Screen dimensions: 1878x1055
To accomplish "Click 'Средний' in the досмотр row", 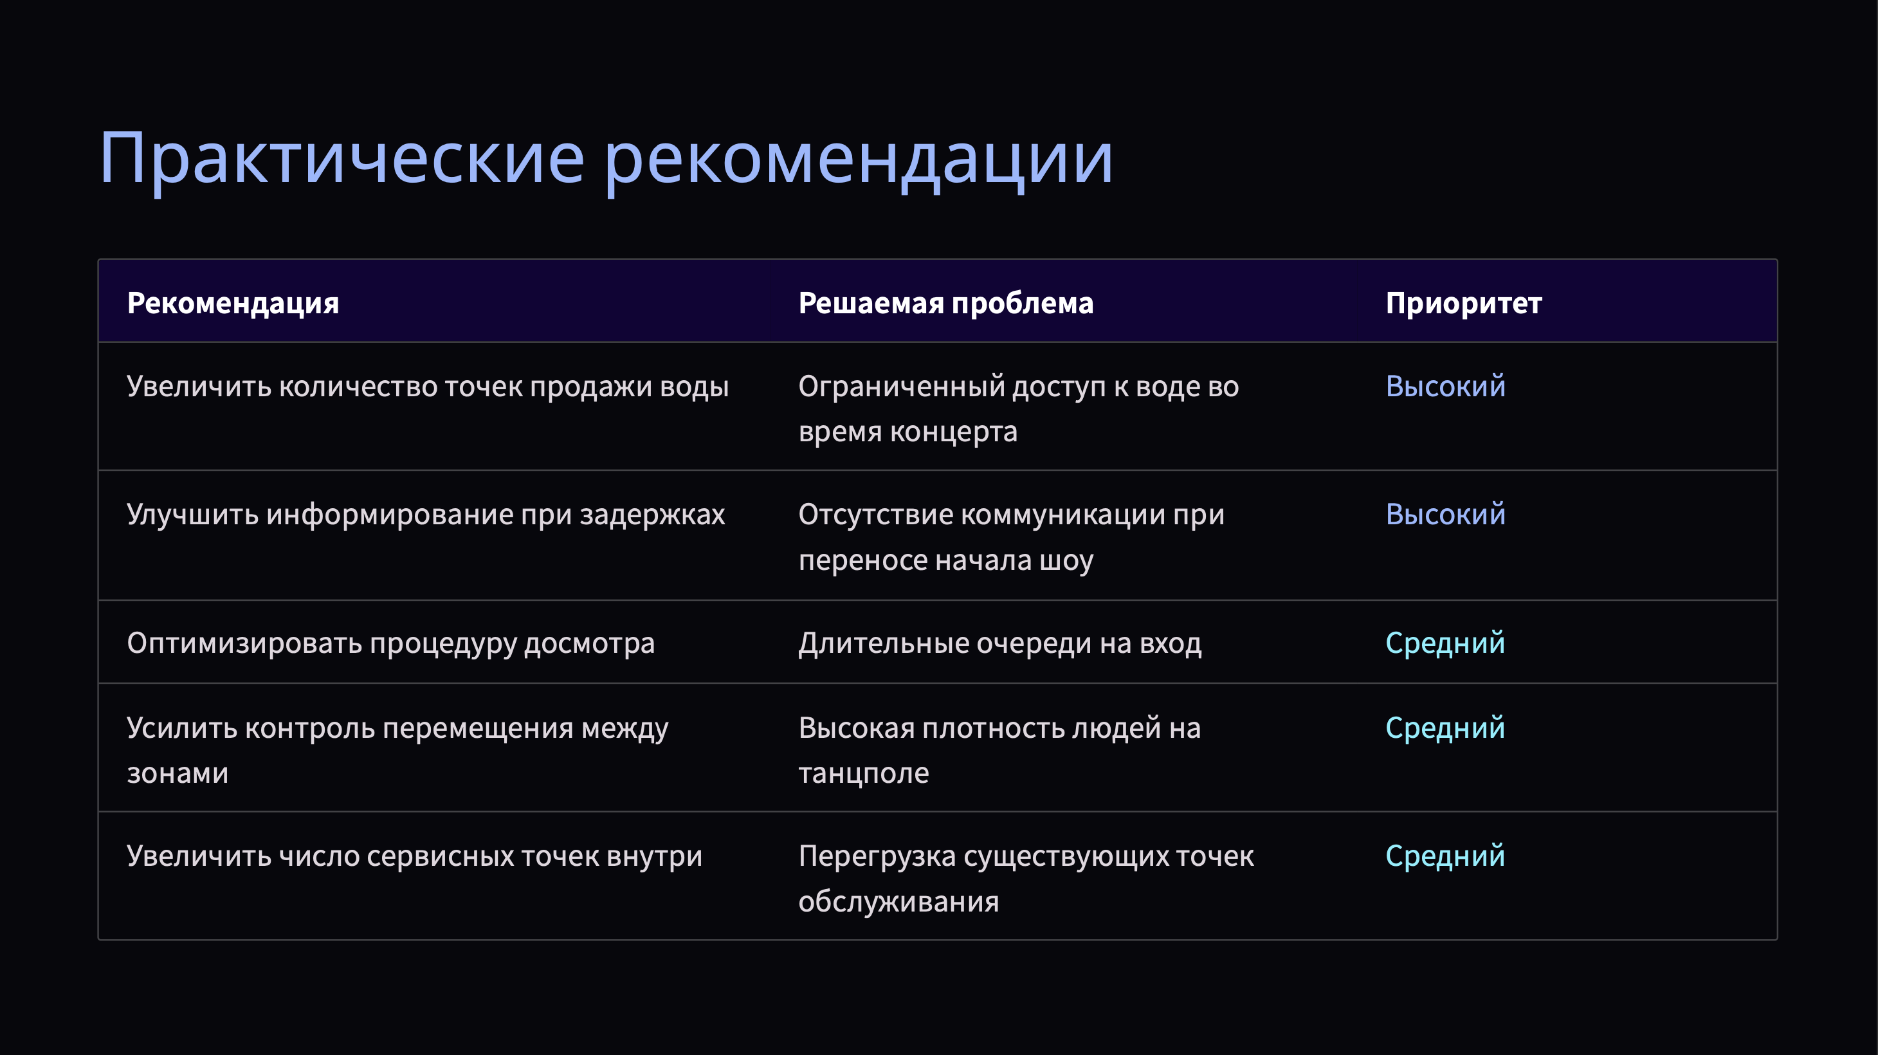I will [1445, 643].
